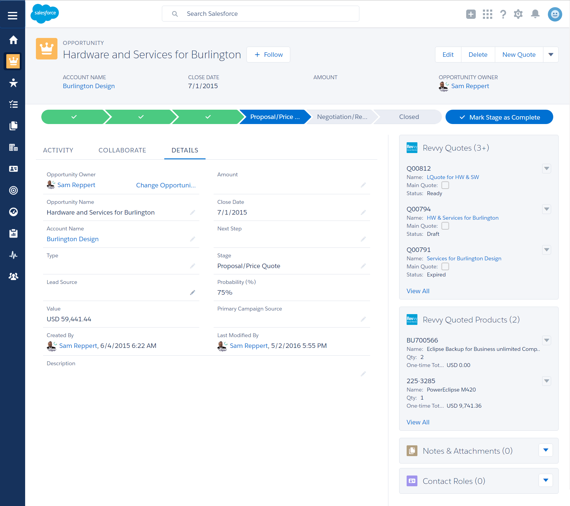Go to Home from sidebar
Image resolution: width=570 pixels, height=506 pixels.
[13, 40]
